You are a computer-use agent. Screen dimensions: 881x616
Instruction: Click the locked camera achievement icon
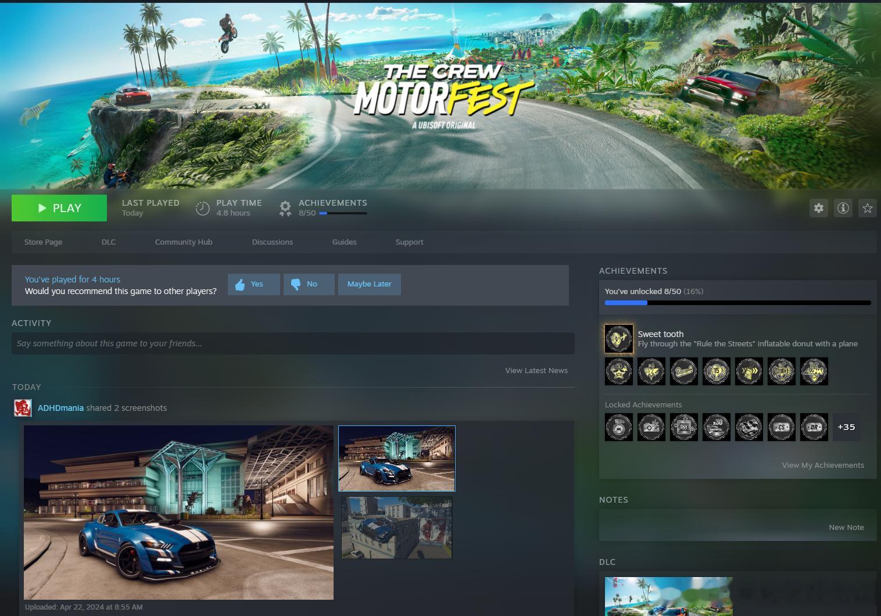pyautogui.click(x=651, y=427)
